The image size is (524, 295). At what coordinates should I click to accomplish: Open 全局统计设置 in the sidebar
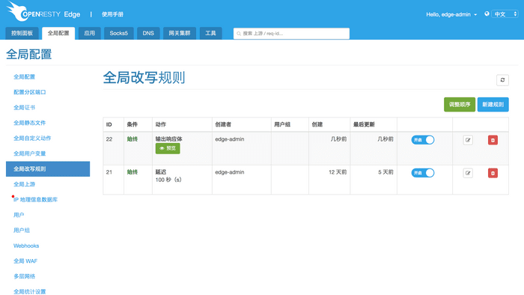(x=30, y=292)
